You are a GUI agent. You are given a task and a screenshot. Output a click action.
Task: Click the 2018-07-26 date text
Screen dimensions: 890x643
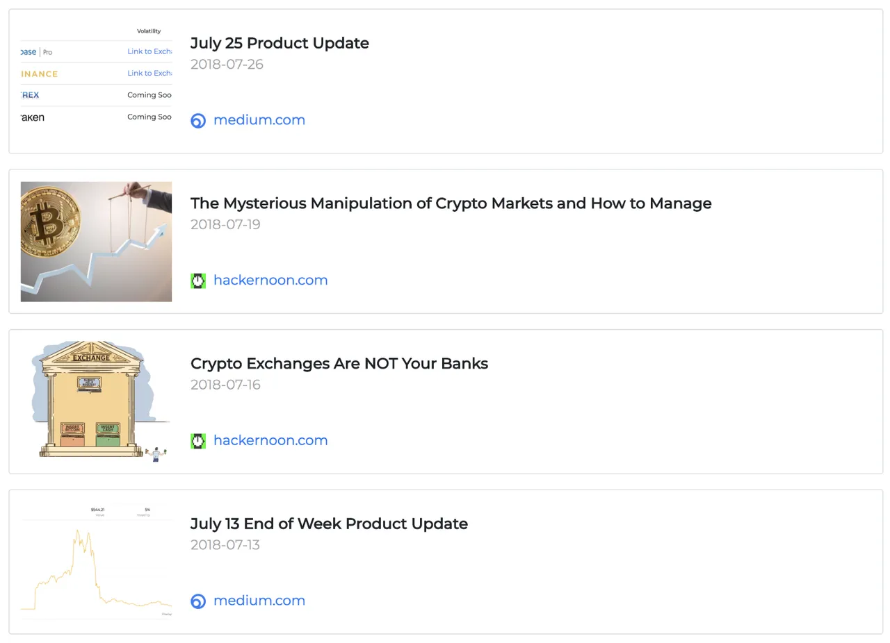pos(227,65)
